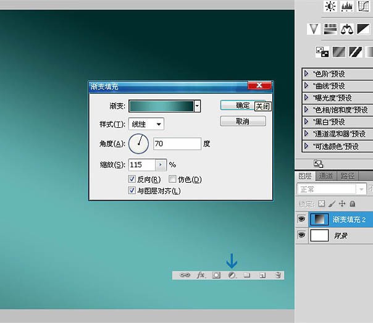Click the gradient color preview bar
This screenshot has height=323, width=373.
tap(161, 106)
